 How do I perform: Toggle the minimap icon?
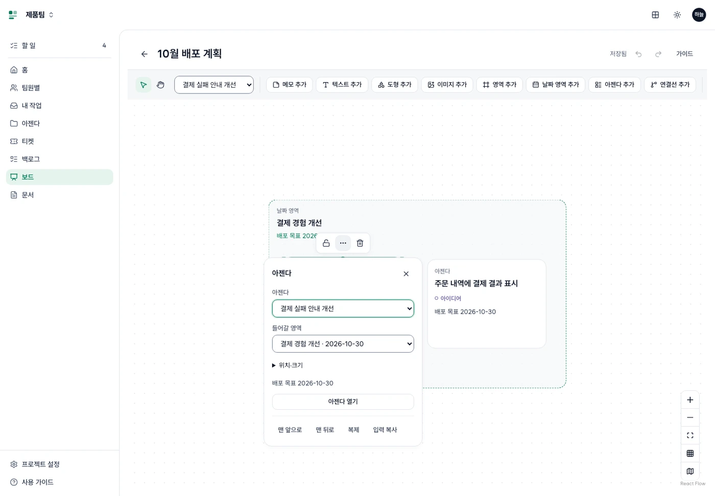click(x=690, y=471)
